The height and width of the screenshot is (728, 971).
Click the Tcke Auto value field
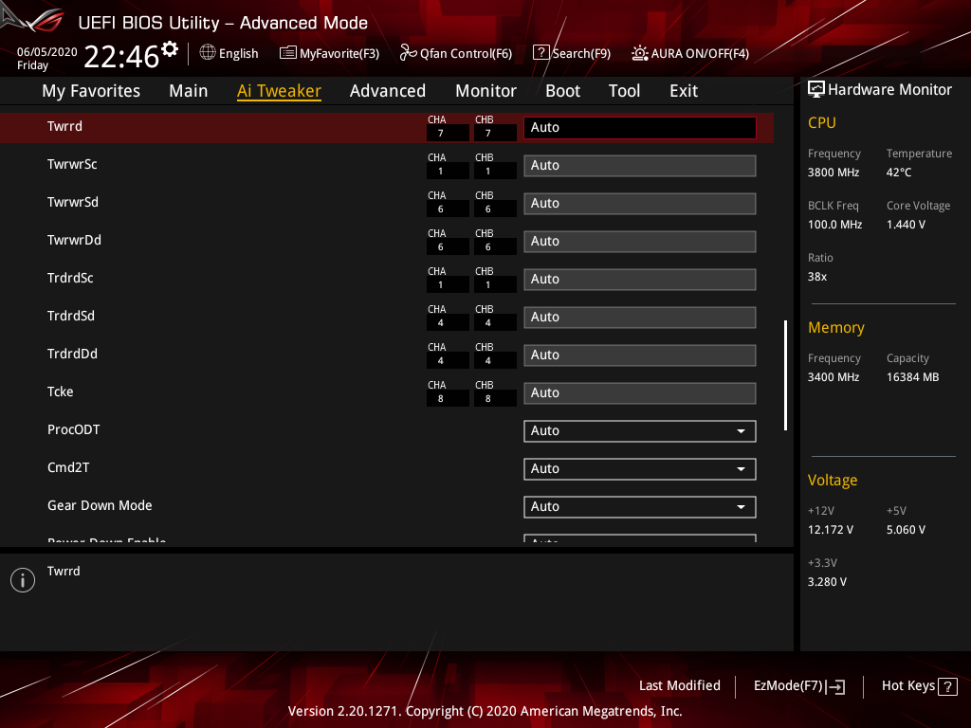[x=640, y=393]
